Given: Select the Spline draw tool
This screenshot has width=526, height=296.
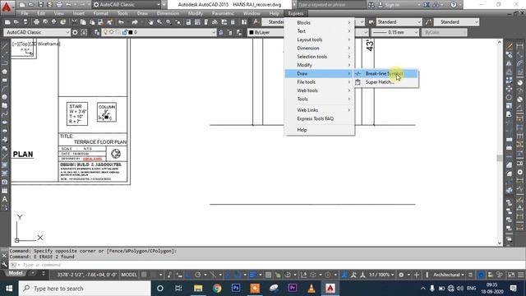Looking at the screenshot, I should click(x=5, y=114).
